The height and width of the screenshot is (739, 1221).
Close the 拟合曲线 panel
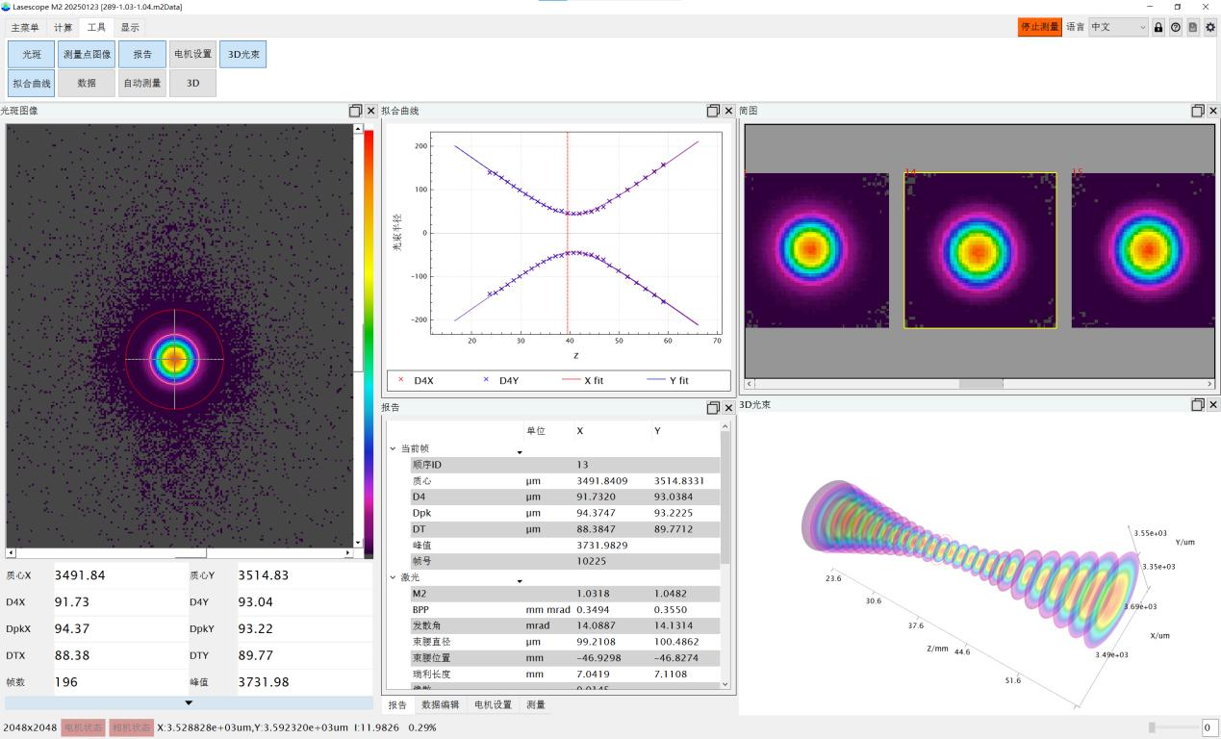pos(728,111)
